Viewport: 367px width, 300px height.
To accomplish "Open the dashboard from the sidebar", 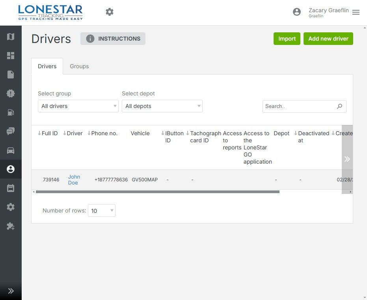I will point(11,56).
